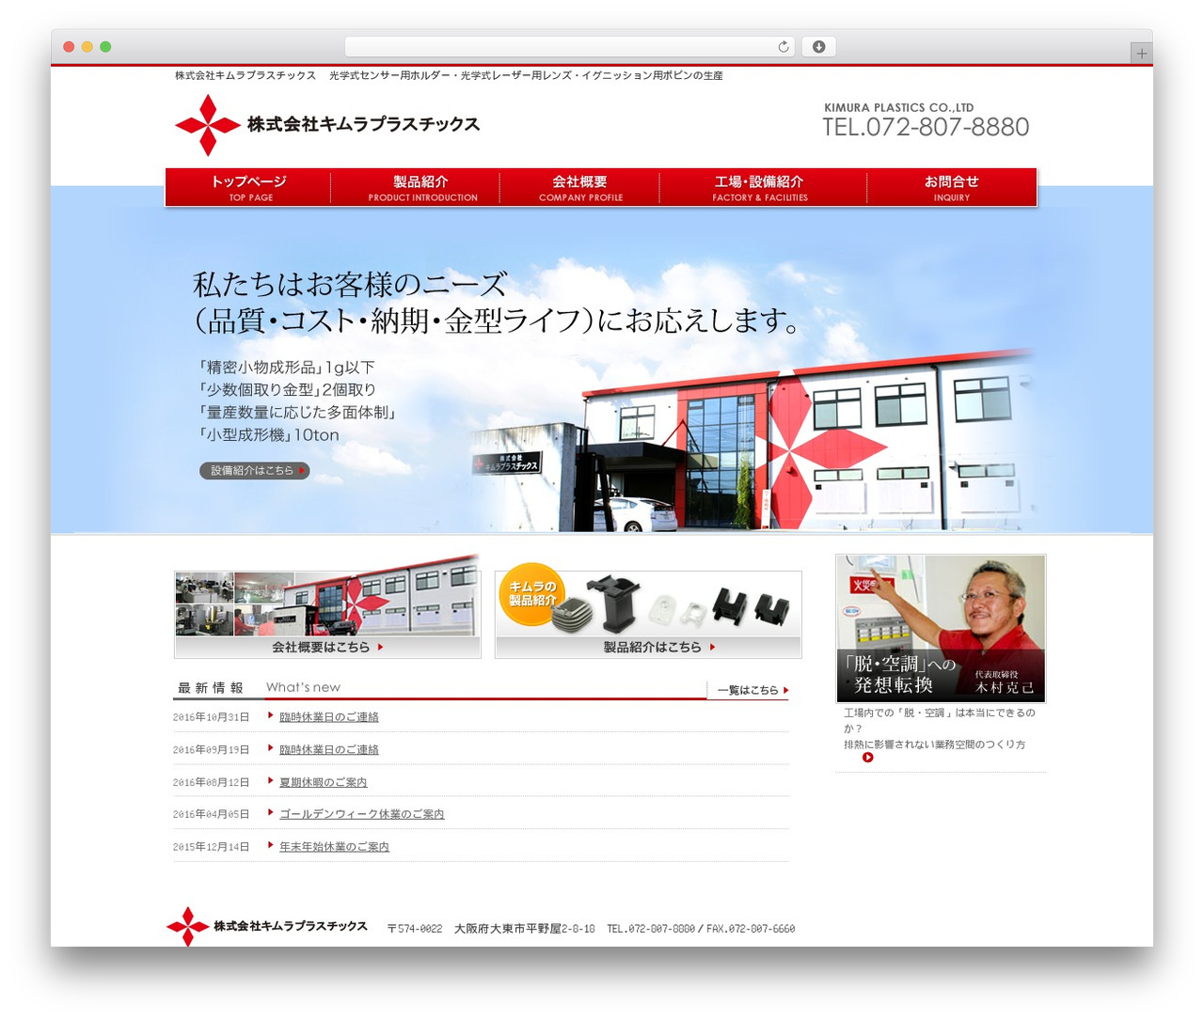The width and height of the screenshot is (1204, 1019).
Task: Focus the browser address bar
Action: click(x=569, y=47)
